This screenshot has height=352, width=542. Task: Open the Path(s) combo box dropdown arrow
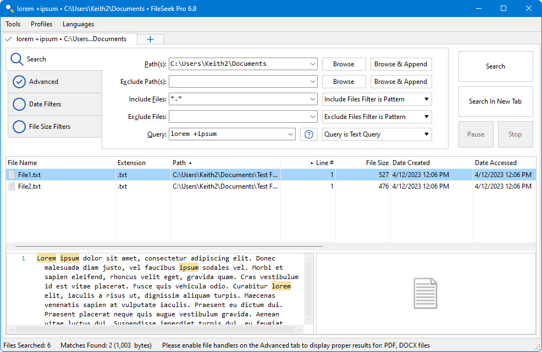point(313,64)
